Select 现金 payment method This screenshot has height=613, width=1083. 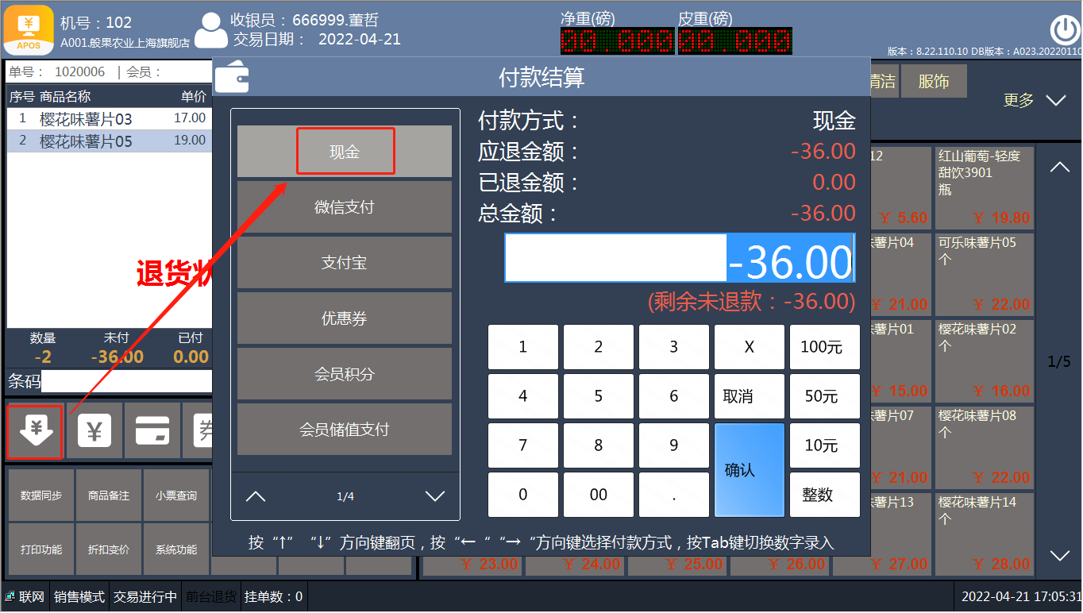pyautogui.click(x=345, y=152)
